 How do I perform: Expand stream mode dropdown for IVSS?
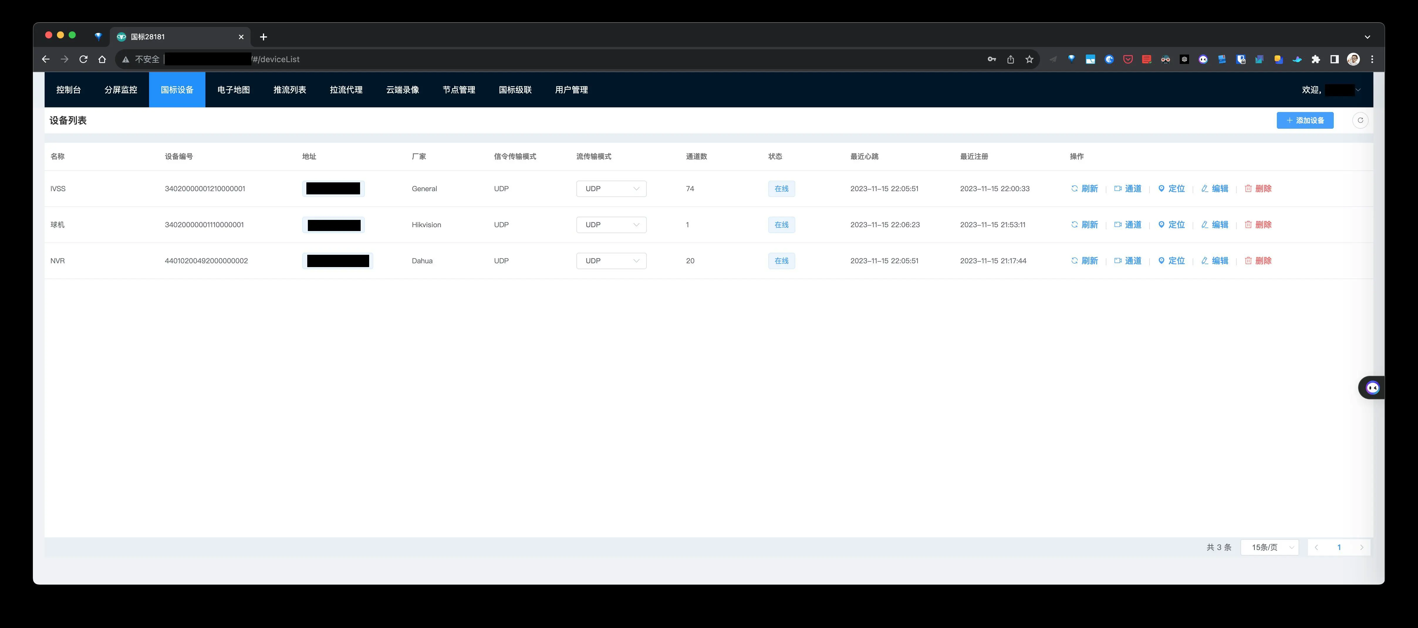[611, 189]
